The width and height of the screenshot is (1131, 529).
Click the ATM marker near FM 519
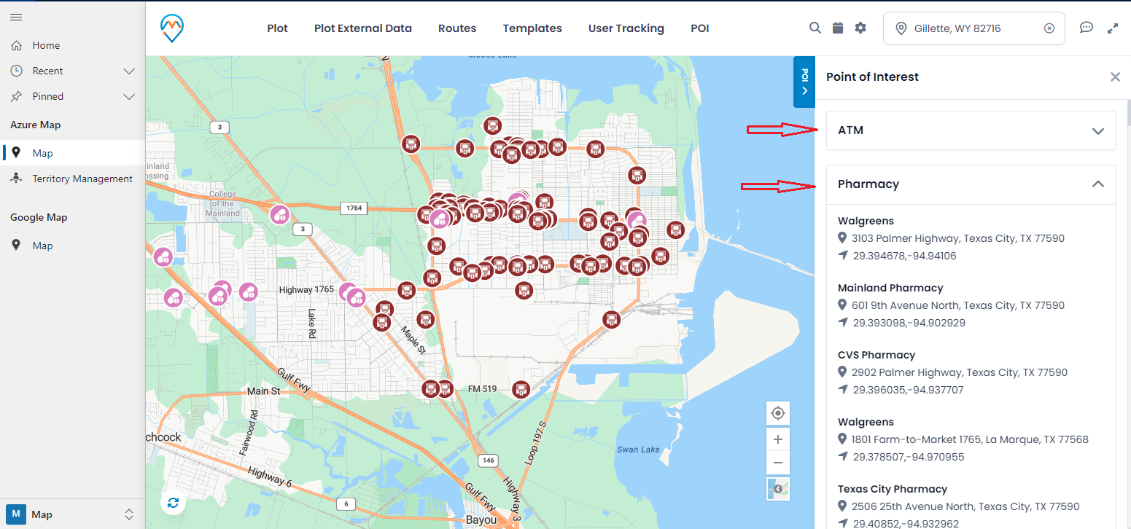click(x=520, y=389)
